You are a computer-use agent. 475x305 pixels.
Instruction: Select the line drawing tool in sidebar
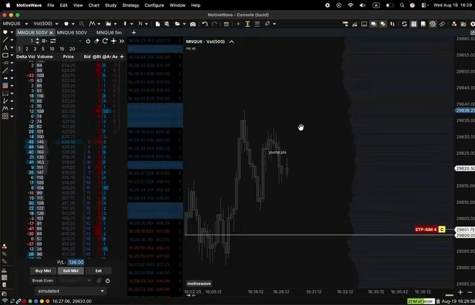5,40
